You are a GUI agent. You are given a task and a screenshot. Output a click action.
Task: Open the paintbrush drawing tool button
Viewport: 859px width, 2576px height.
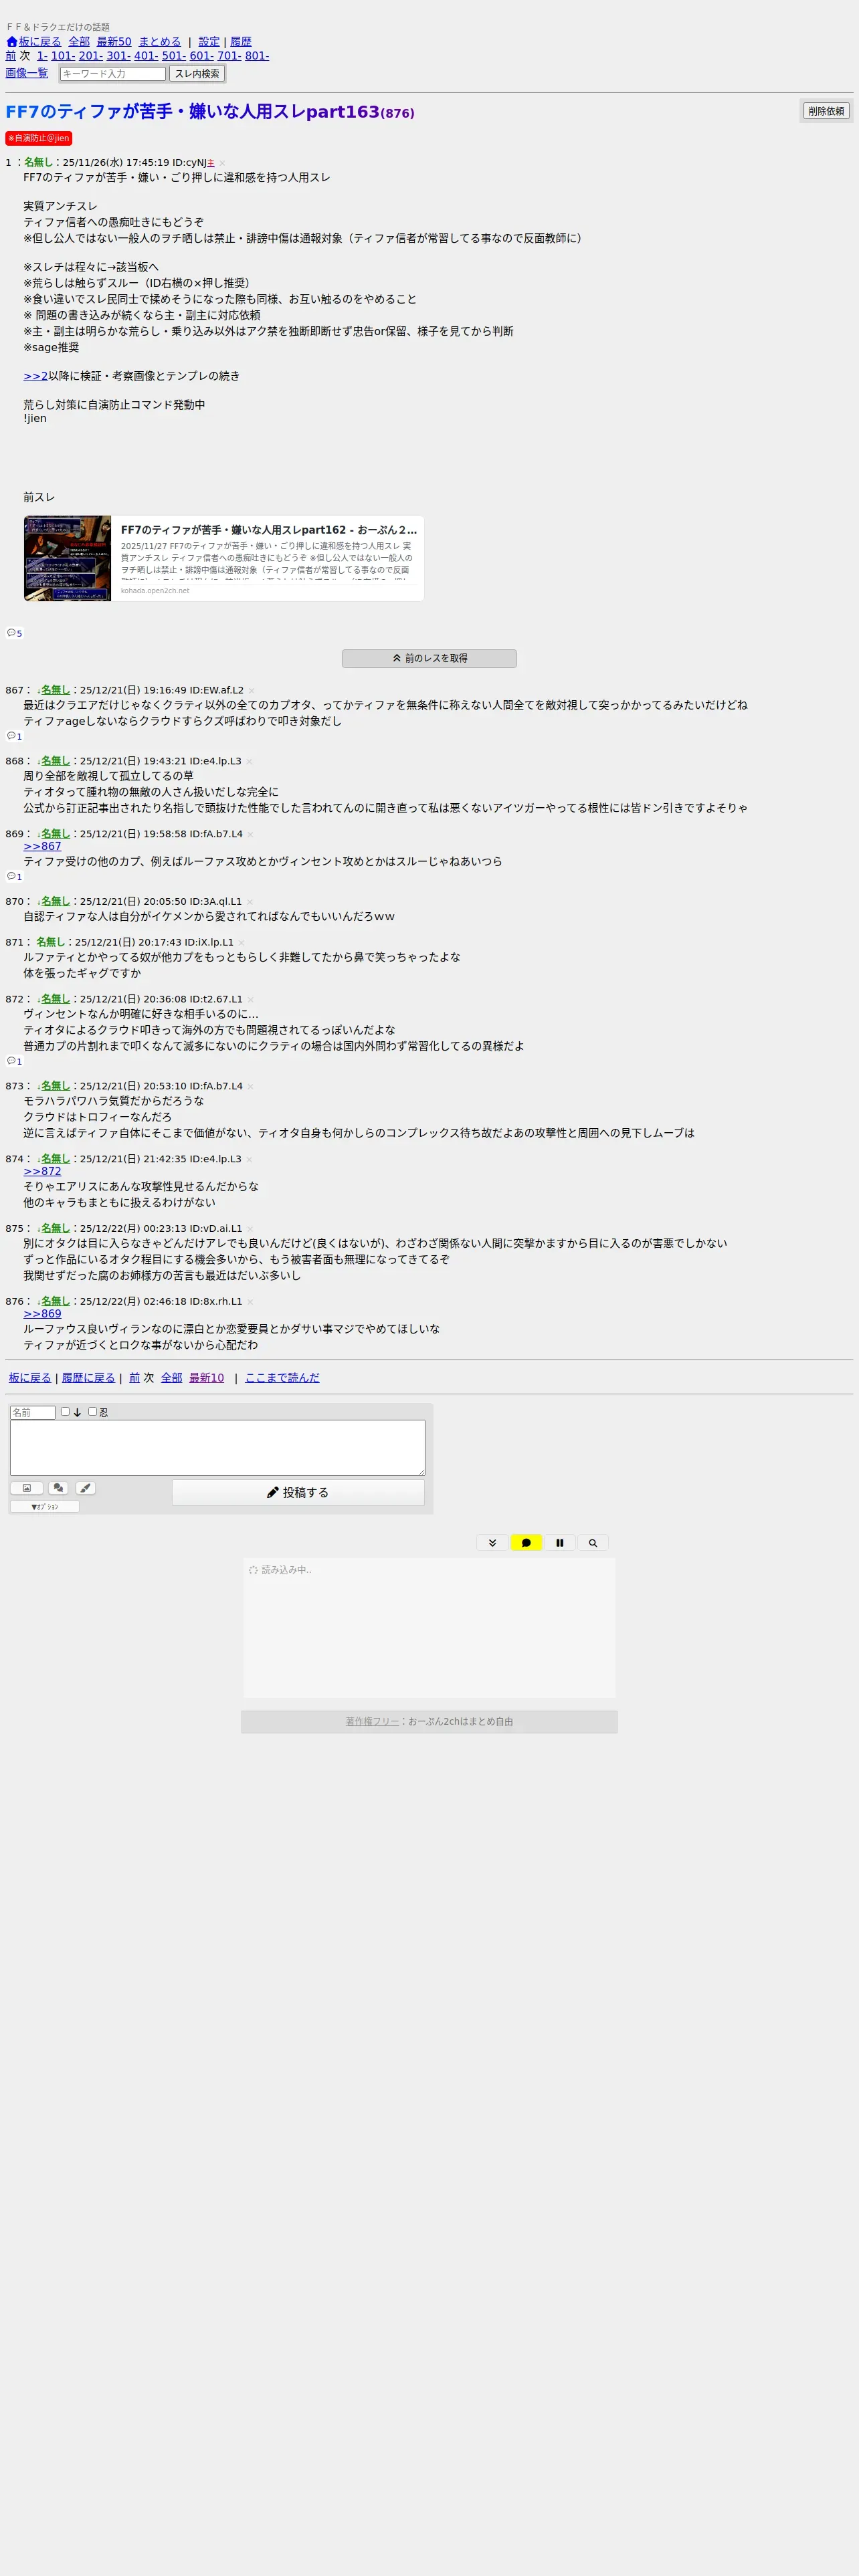(x=86, y=1488)
